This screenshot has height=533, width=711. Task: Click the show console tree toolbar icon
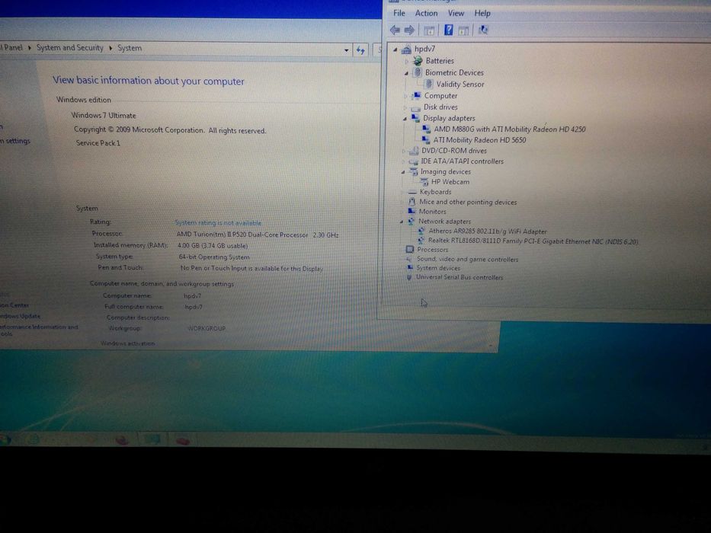pos(429,30)
